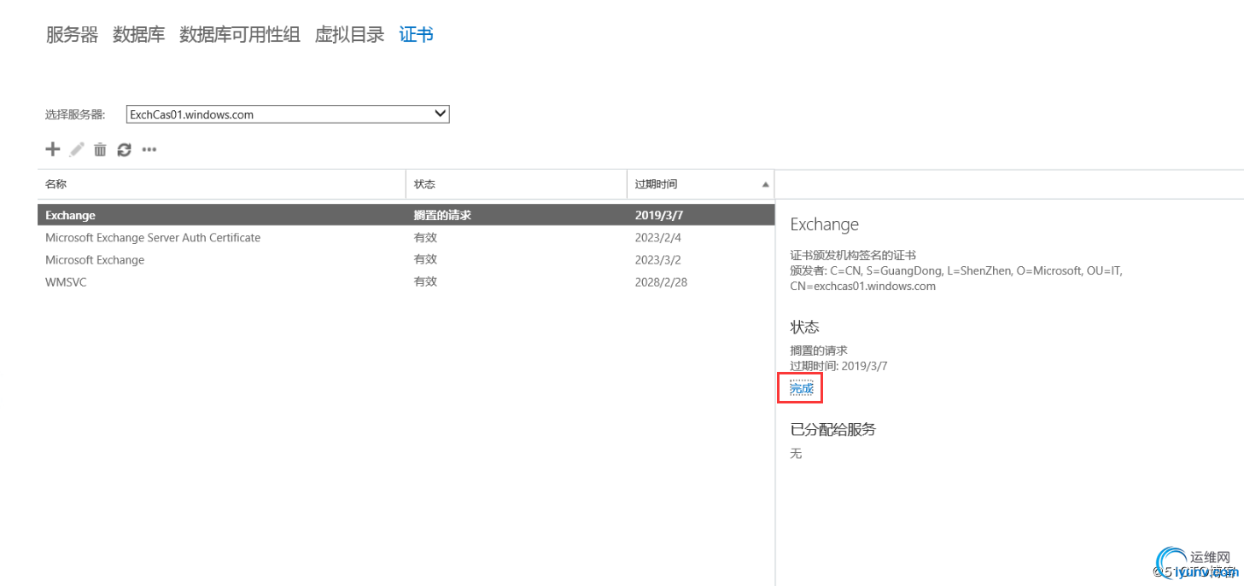Refresh the certificate list
This screenshot has width=1244, height=586.
click(x=125, y=149)
